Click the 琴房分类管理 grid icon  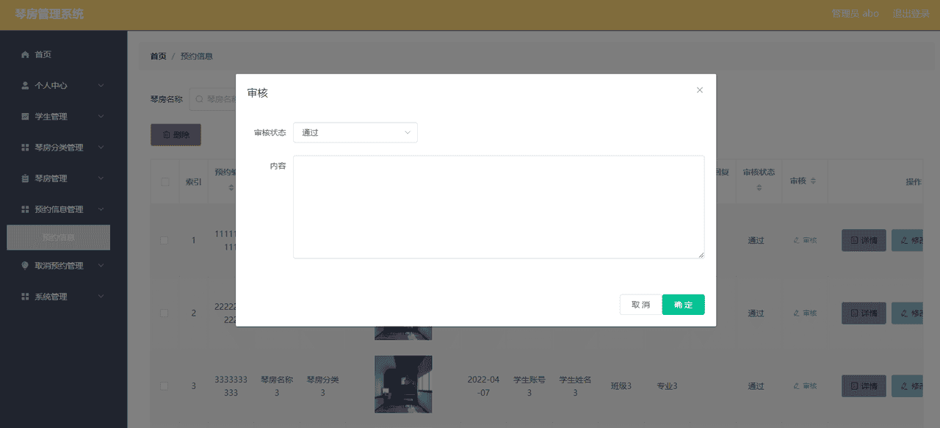(24, 147)
